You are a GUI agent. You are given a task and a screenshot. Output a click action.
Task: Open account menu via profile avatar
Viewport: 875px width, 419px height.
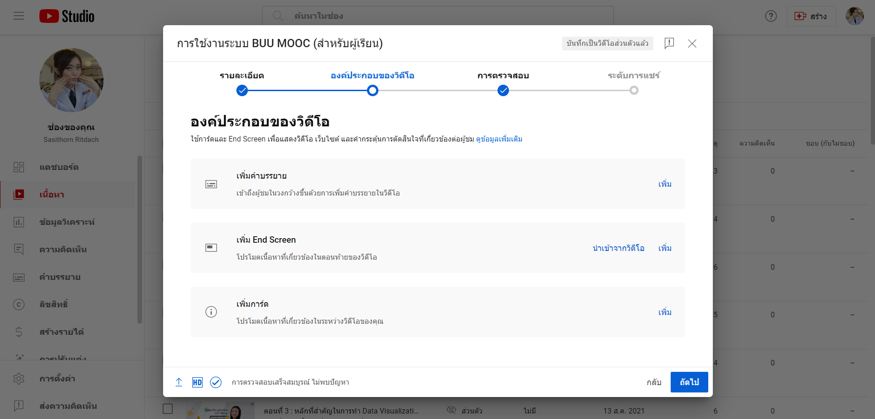coord(854,16)
